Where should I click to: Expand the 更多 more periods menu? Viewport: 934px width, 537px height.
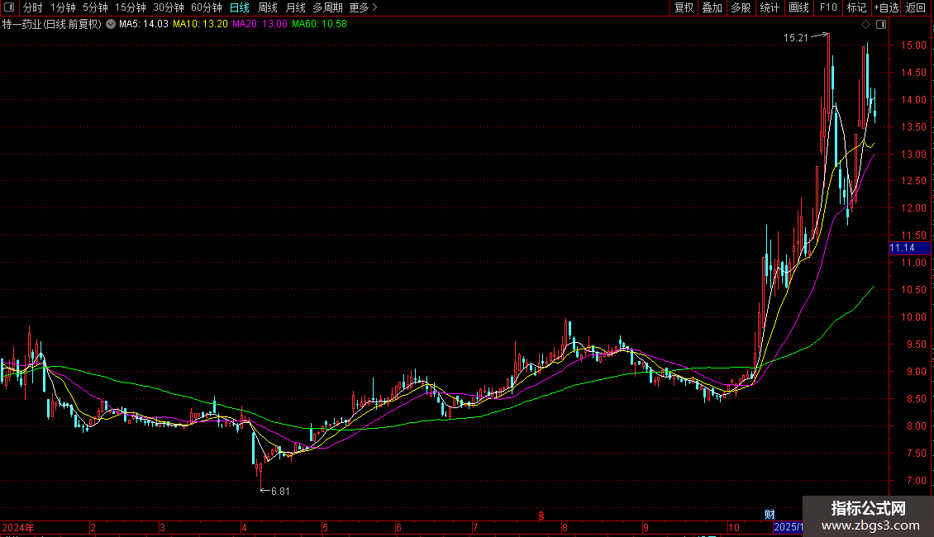point(364,7)
